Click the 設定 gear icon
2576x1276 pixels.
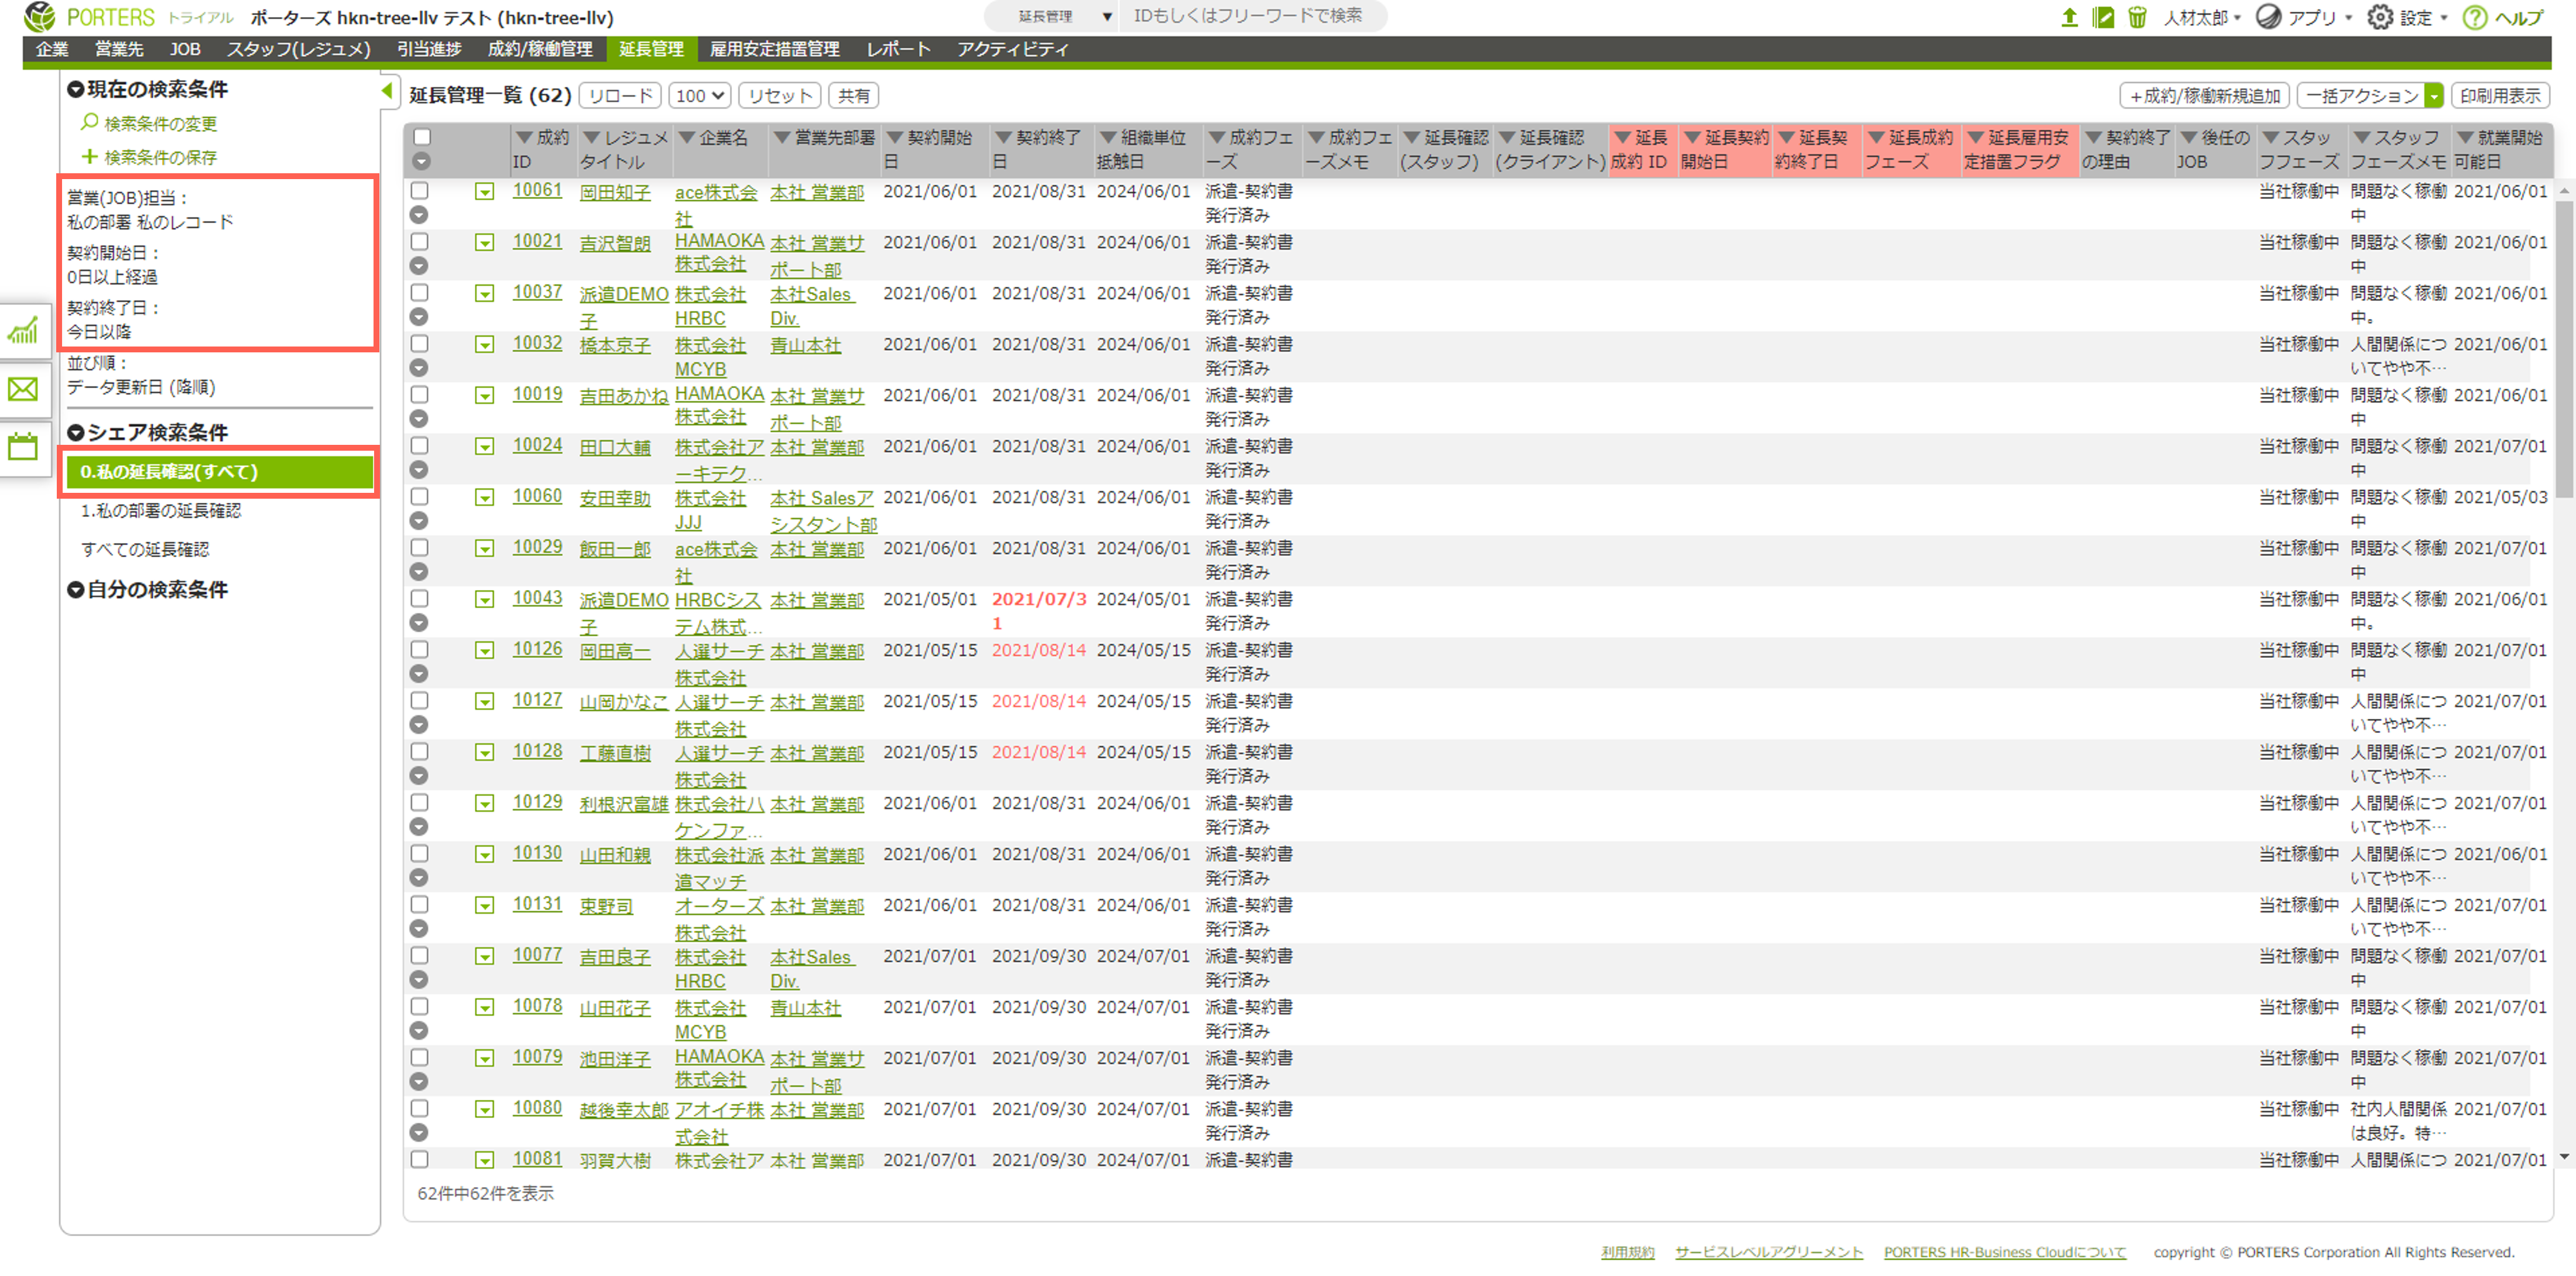click(x=2380, y=17)
